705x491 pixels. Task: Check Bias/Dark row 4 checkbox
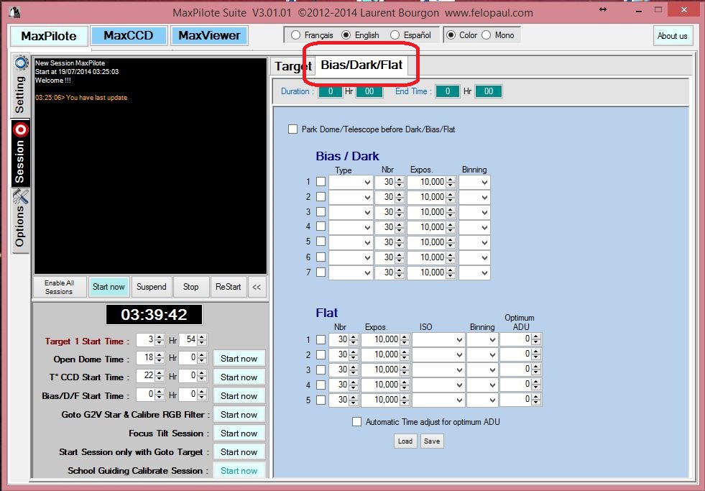click(x=321, y=226)
